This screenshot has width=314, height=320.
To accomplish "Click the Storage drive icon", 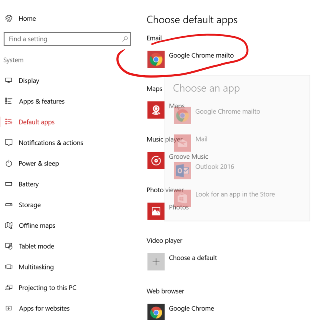I will (x=9, y=205).
